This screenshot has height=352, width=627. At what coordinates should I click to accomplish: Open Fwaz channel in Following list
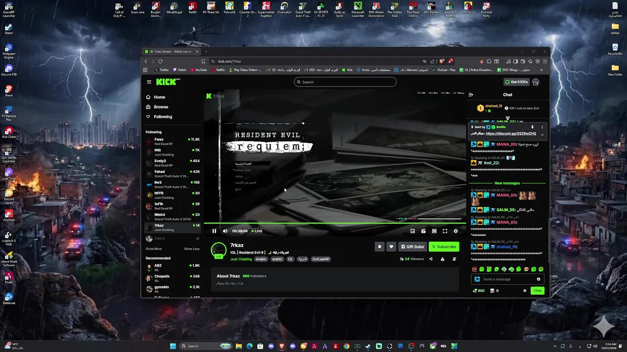(x=173, y=141)
